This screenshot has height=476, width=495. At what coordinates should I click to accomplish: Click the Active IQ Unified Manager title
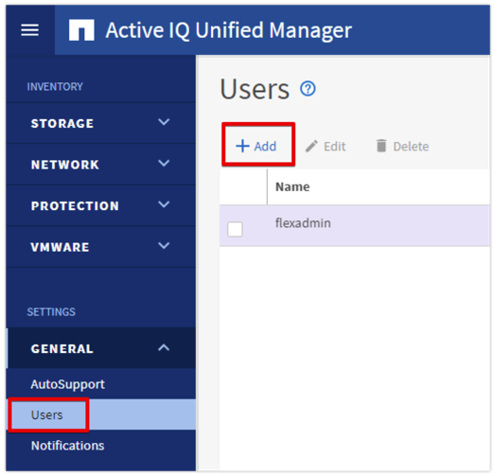[x=228, y=30]
